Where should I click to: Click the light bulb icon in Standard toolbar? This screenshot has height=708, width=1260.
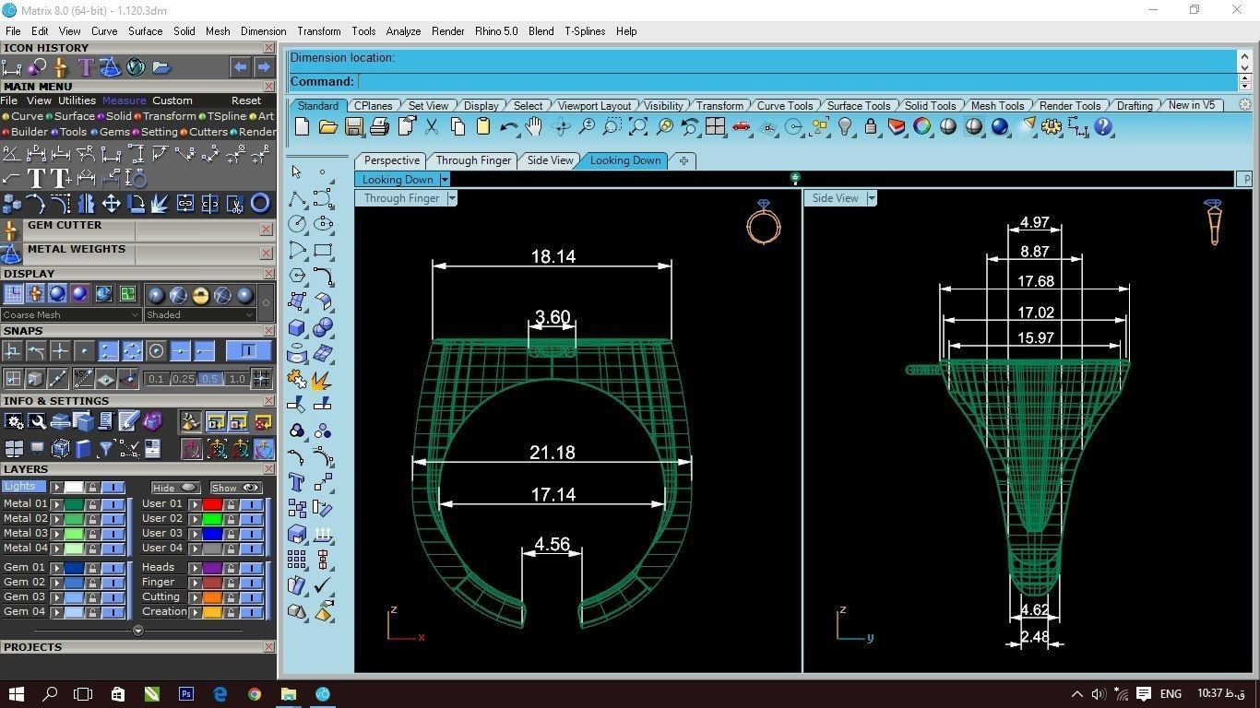coord(845,127)
